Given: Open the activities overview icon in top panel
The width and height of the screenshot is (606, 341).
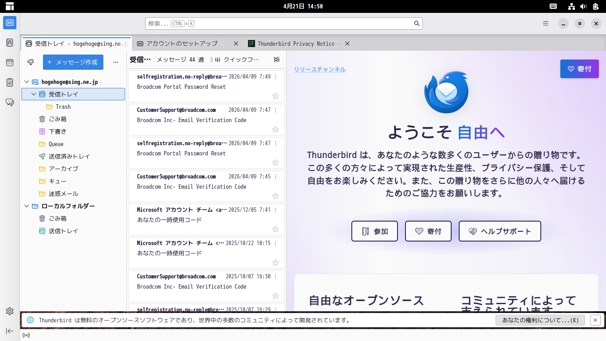Looking at the screenshot, I should tap(10, 6).
